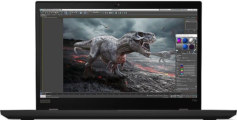Activate the Select and Scale tool
Viewport: 237px width, 120px height.
68,13
